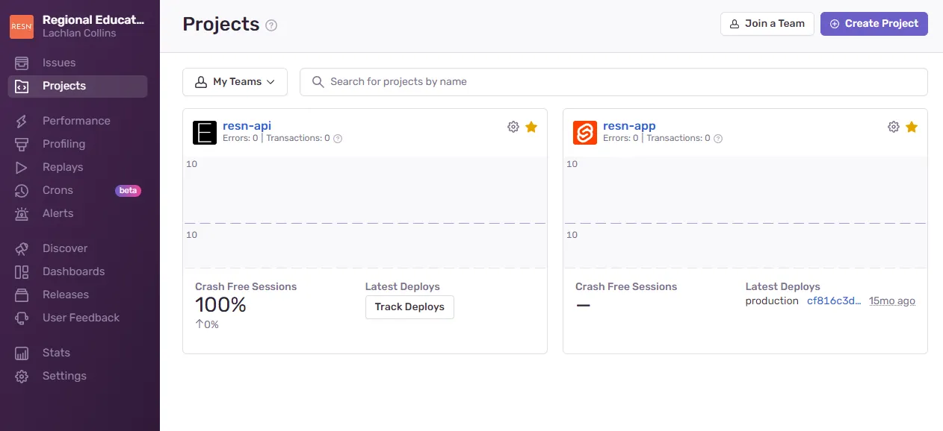Image resolution: width=943 pixels, height=431 pixels.
Task: Unstar the resn-api project
Action: coord(531,127)
